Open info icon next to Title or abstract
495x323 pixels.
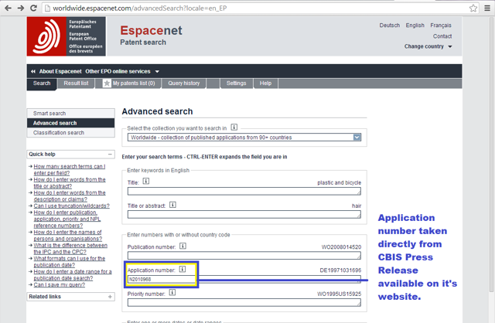[x=172, y=205]
